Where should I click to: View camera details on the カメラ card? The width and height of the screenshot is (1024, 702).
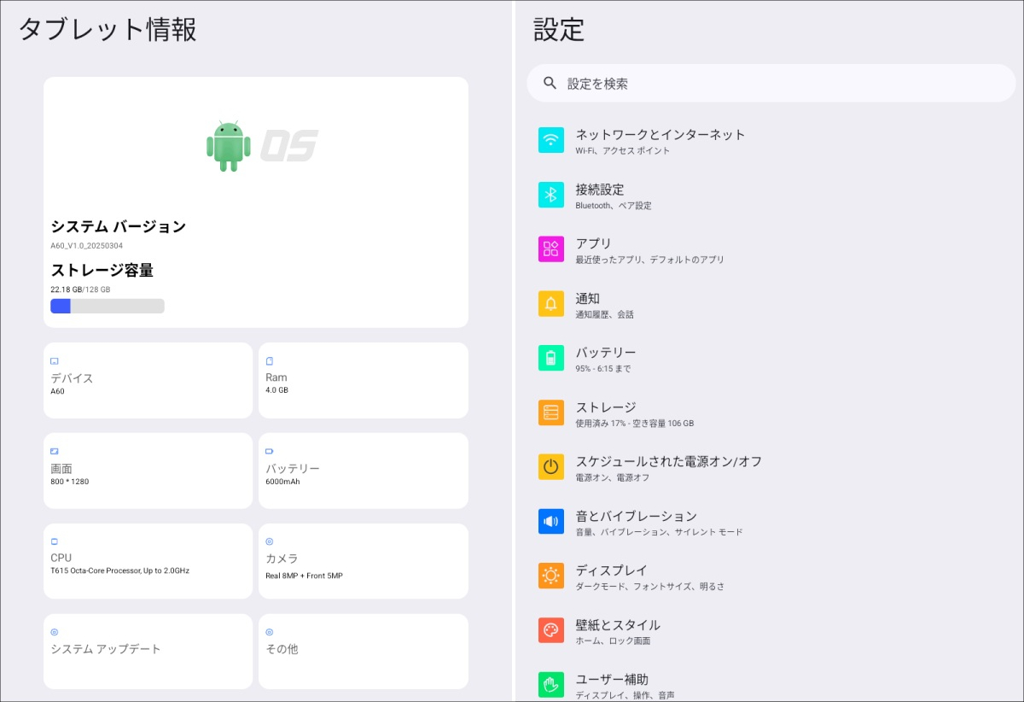point(363,561)
